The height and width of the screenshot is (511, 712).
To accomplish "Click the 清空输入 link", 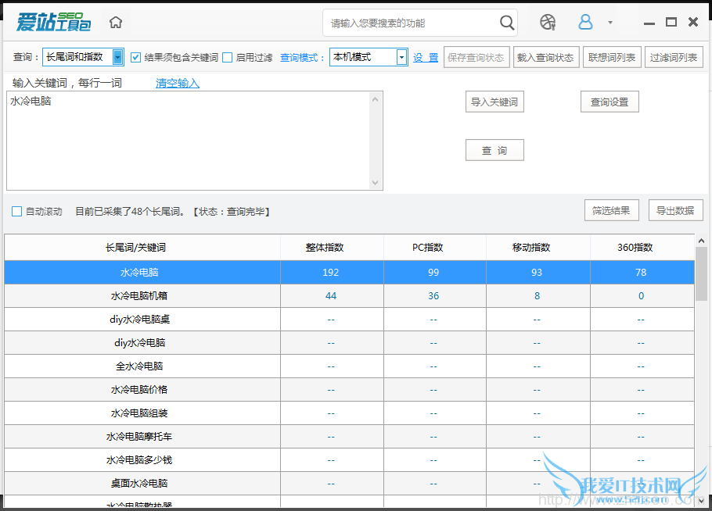I will (178, 83).
